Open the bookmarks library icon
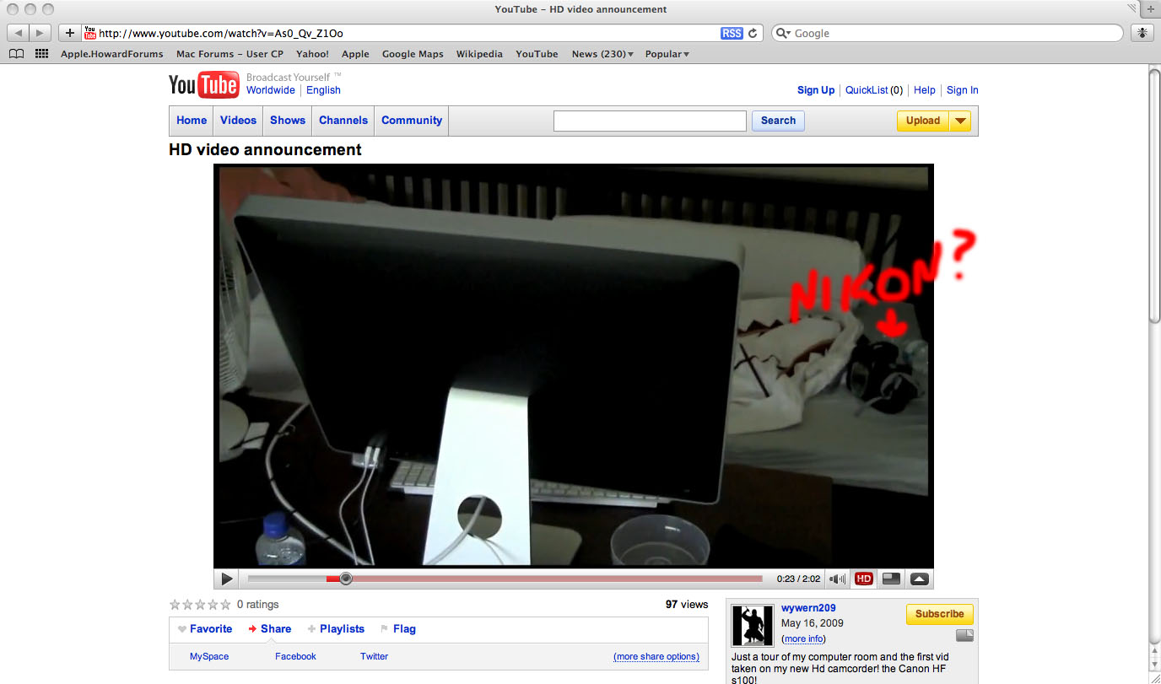Viewport: 1161px width, 684px height. click(x=16, y=54)
